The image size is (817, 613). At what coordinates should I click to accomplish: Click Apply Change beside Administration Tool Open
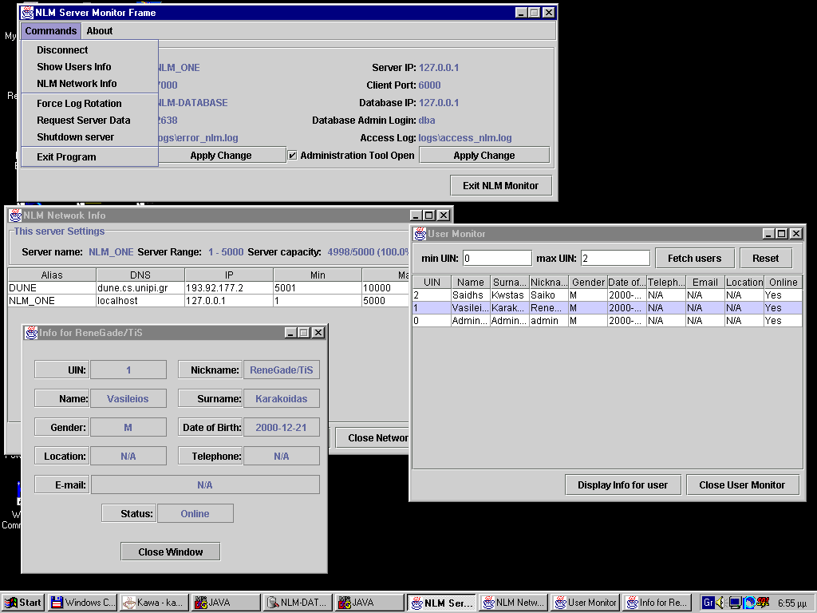tap(484, 156)
